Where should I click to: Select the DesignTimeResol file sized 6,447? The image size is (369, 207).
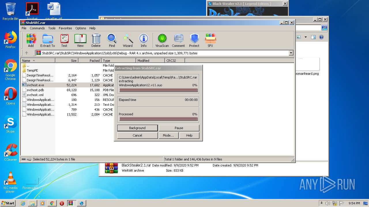68,80
